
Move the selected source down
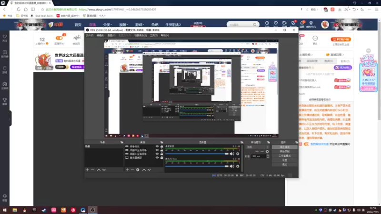point(149,170)
